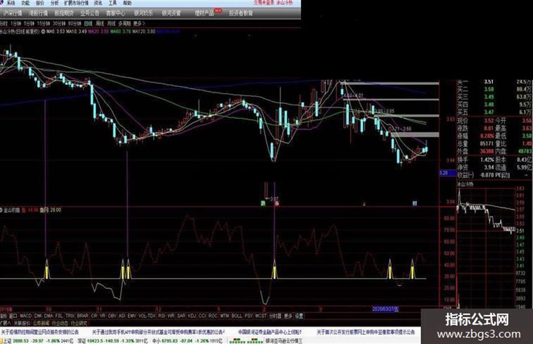This screenshot has height=344, width=533.
Task: Open 公司新闻 tab
Action: (41, 323)
